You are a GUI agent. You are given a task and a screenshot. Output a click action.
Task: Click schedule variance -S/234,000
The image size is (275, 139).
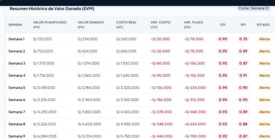point(195,88)
